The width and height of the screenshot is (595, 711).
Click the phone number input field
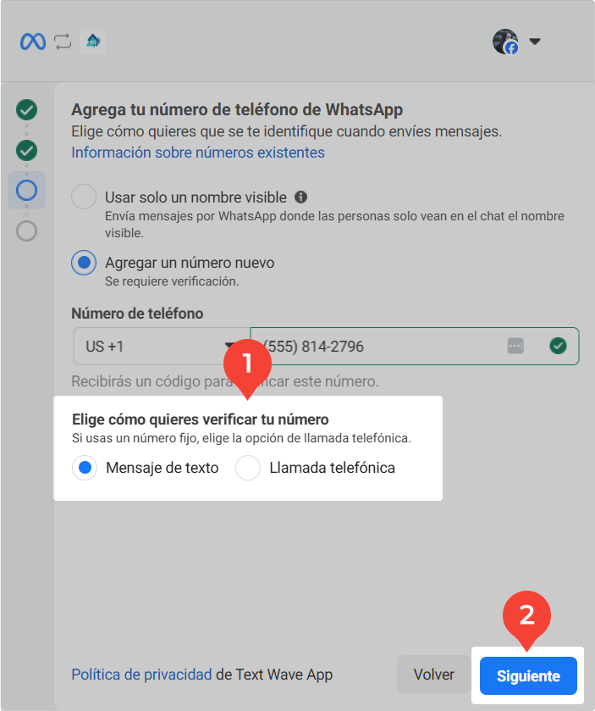coord(415,347)
